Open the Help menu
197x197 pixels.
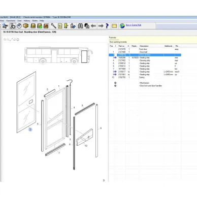[x=42, y=21]
